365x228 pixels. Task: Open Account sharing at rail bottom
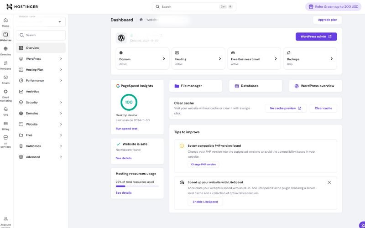click(5, 222)
